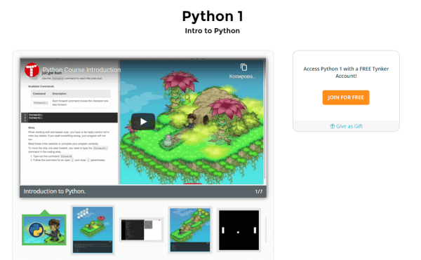
Task: Play the Python Course Introduction video
Action: point(143,122)
